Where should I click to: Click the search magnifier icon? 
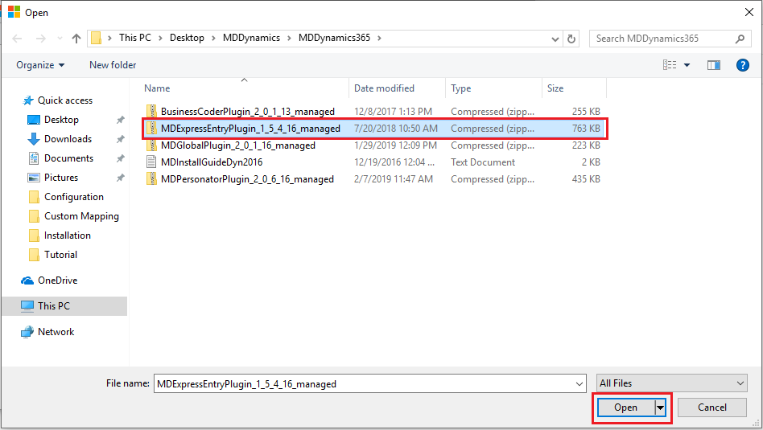740,39
